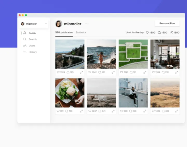Click the comment icon under the desert hills photo

(x=163, y=111)
